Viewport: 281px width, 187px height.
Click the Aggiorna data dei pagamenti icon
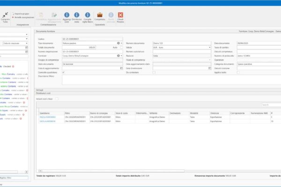click(x=54, y=15)
